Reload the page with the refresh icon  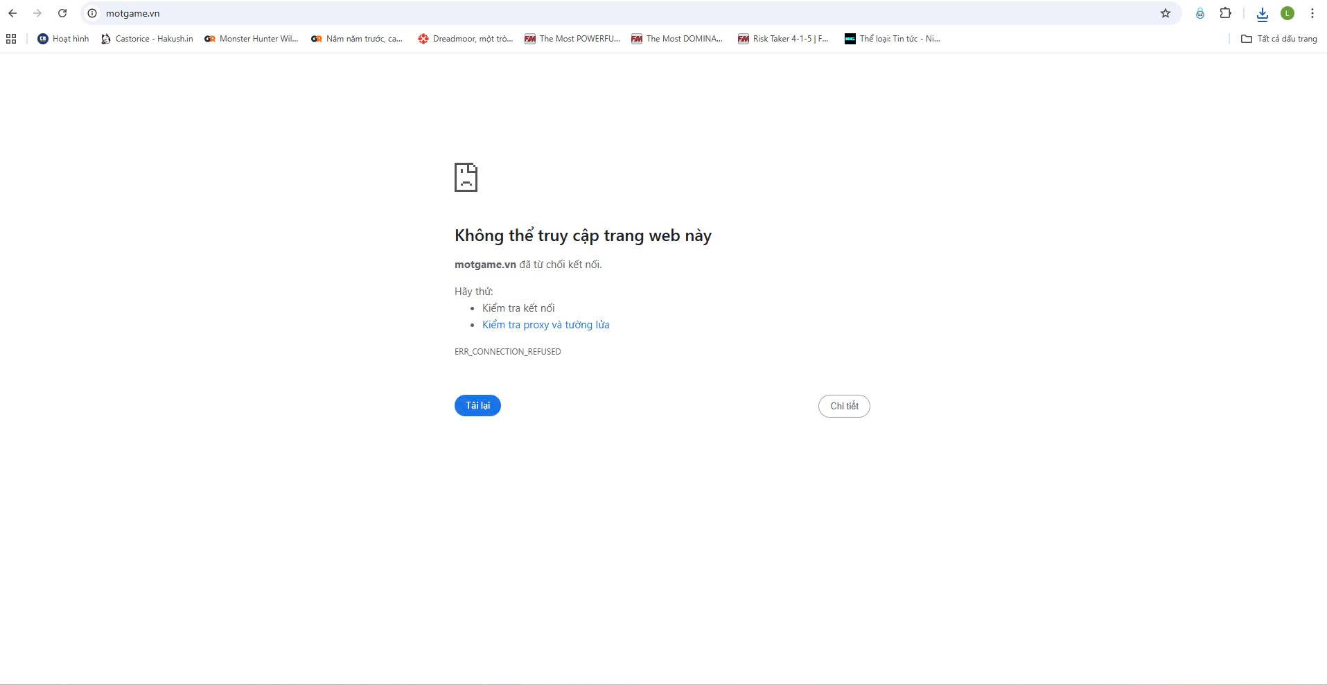click(x=62, y=13)
